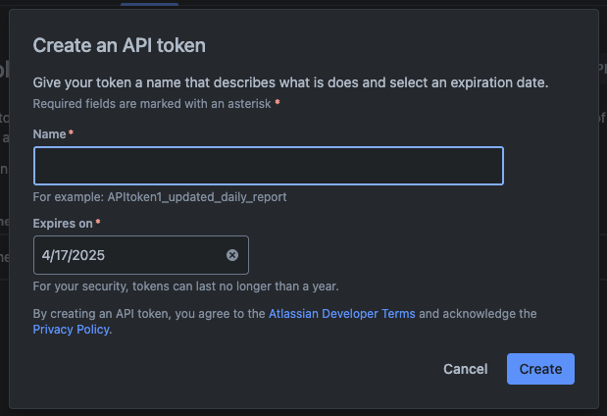Image resolution: width=607 pixels, height=416 pixels.
Task: Select the month segment in expiration date
Action: pyautogui.click(x=45, y=255)
